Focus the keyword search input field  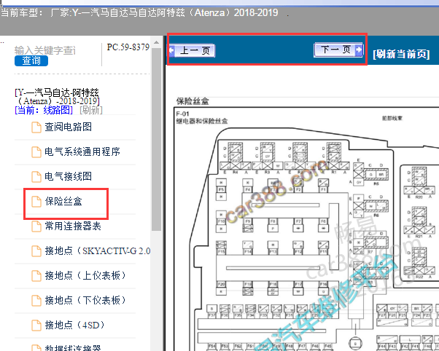point(45,50)
